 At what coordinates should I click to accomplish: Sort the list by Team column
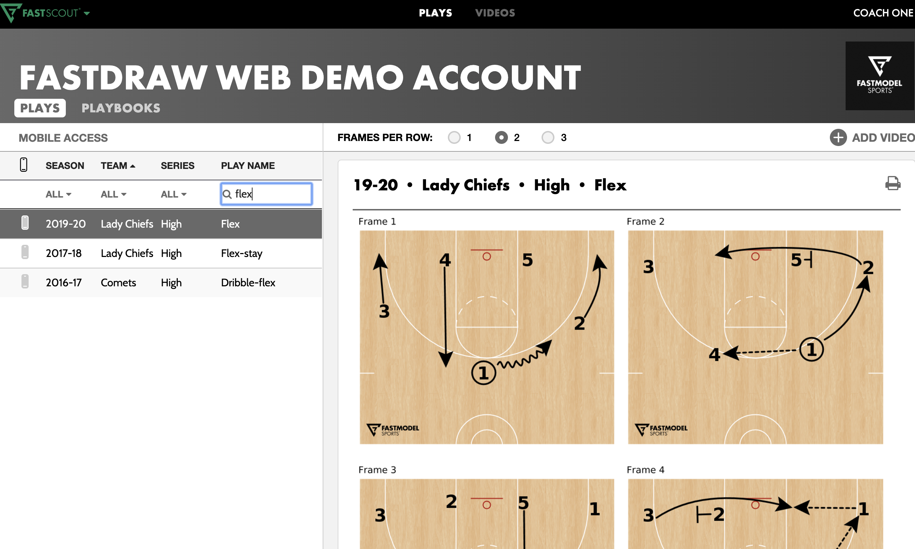pos(118,165)
